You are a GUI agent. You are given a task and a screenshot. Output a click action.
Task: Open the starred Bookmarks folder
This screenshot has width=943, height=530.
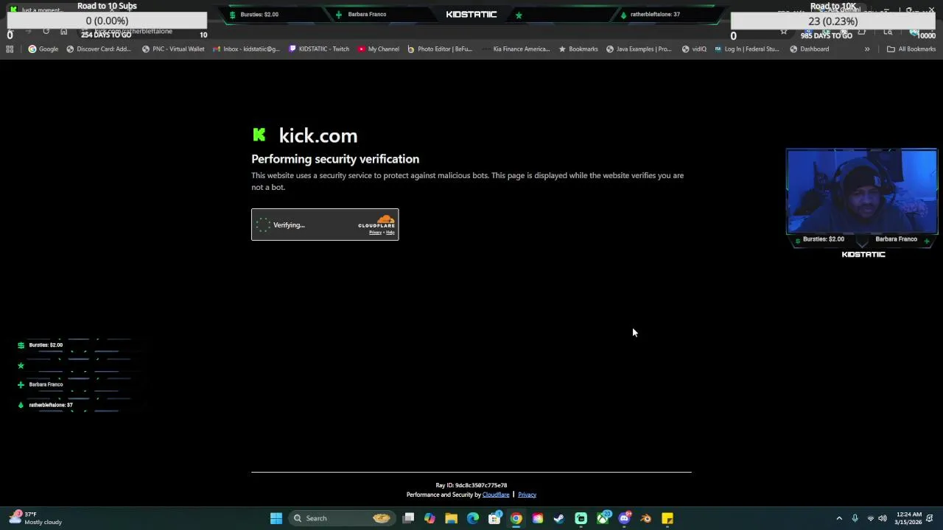(x=578, y=49)
